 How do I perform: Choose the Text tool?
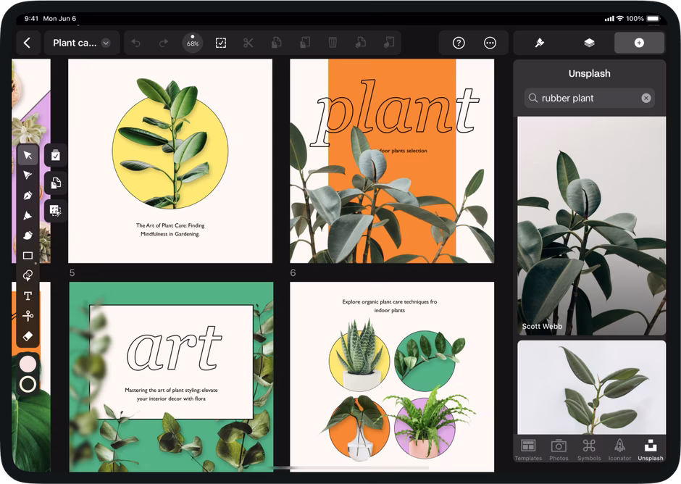(x=28, y=296)
